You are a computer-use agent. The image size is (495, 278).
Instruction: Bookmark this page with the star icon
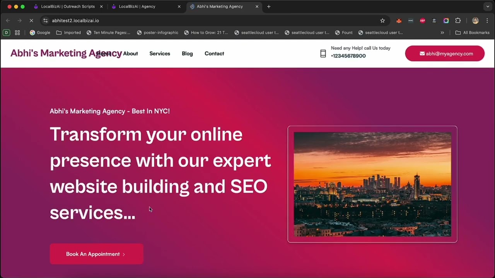(382, 20)
